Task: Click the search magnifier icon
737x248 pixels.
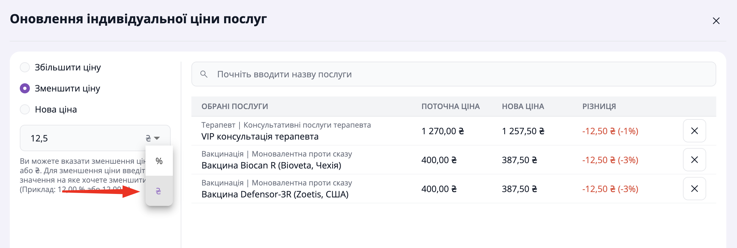Action: click(x=204, y=74)
